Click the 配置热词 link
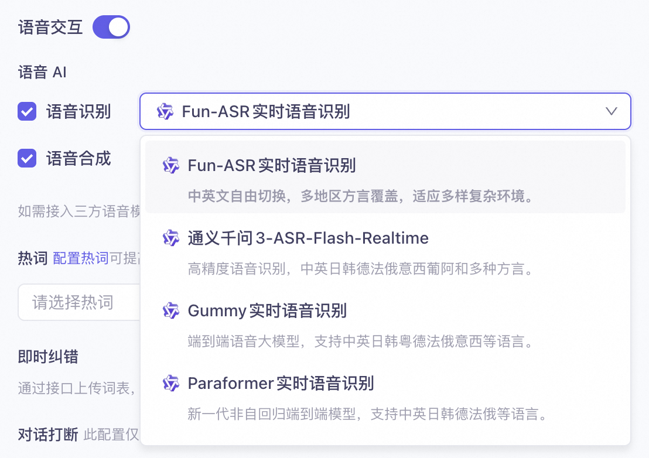 click(x=81, y=258)
